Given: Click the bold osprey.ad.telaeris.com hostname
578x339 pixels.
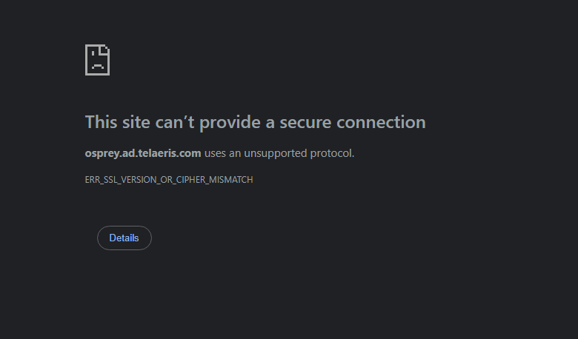Looking at the screenshot, I should click(x=143, y=154).
